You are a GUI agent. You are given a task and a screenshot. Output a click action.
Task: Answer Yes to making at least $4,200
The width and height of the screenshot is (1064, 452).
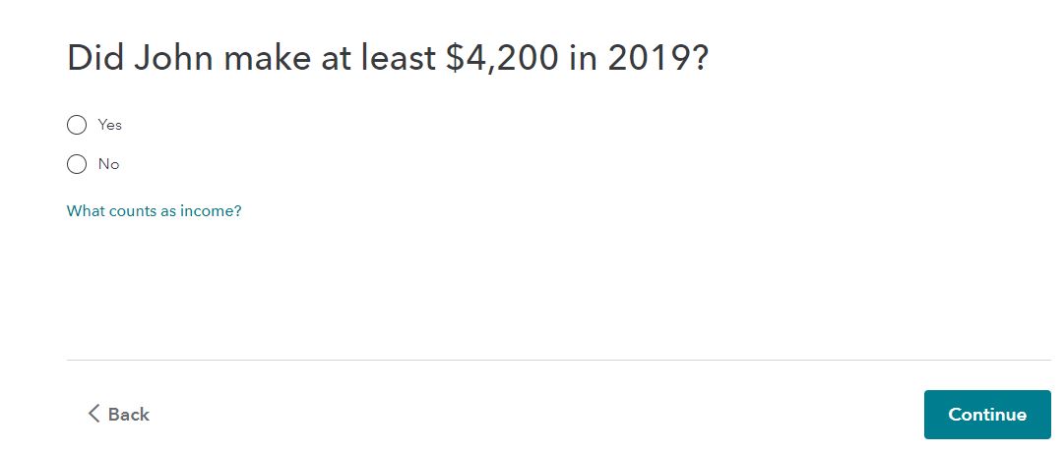pos(77,125)
